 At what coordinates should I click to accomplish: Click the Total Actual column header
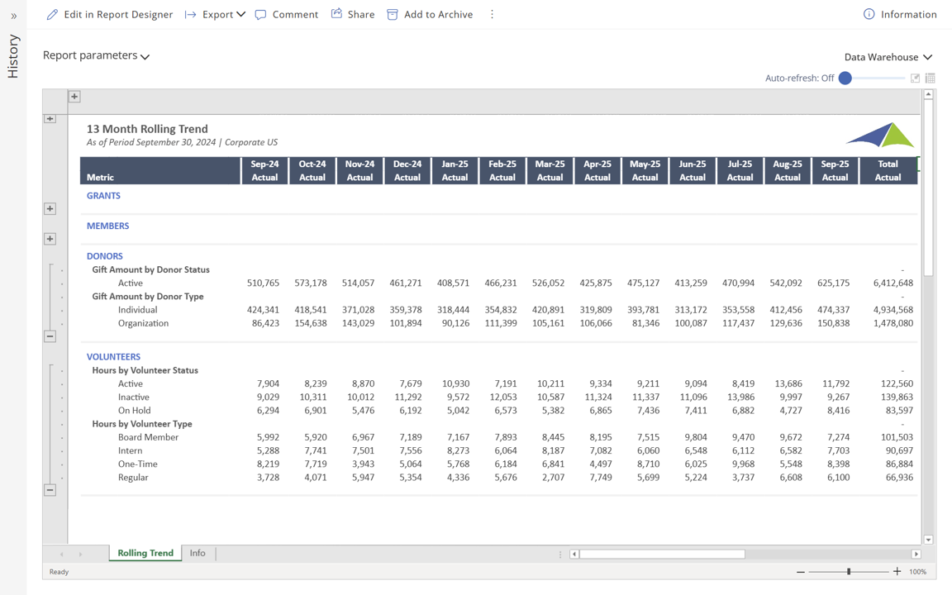(888, 170)
